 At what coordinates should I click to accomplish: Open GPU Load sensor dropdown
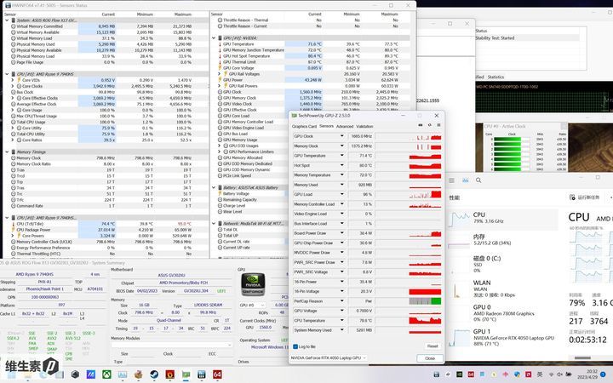point(341,194)
